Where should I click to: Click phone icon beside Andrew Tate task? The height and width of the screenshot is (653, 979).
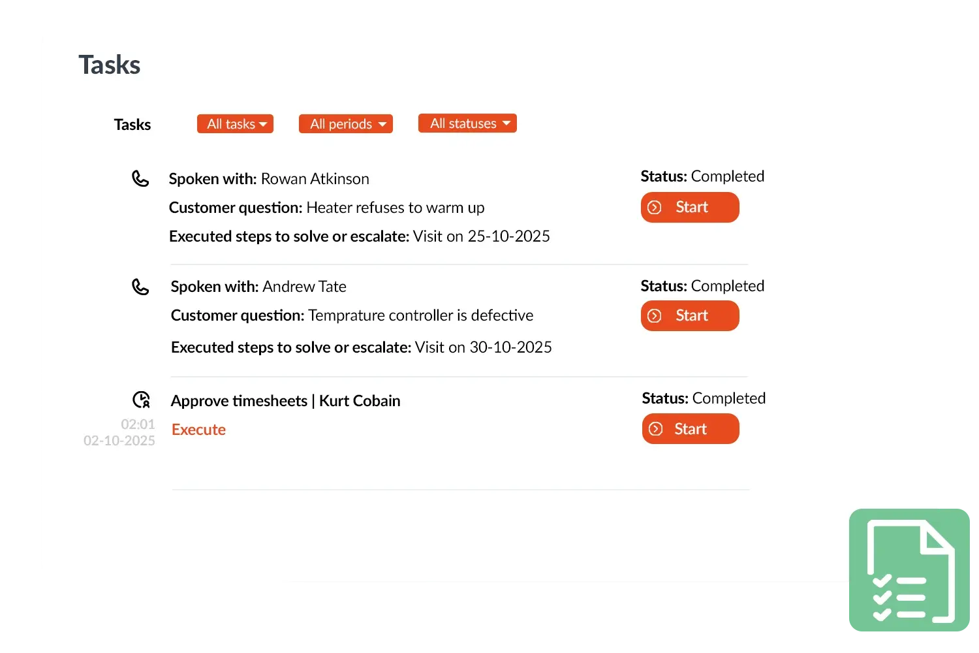click(x=140, y=287)
